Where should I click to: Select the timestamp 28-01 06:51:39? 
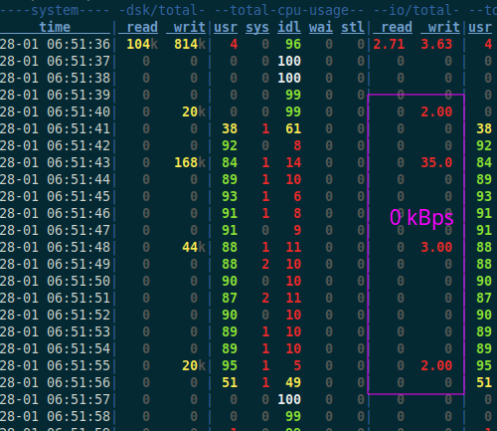click(55, 95)
